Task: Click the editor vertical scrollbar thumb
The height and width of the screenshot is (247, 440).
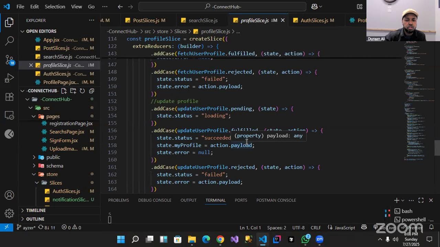Action: (x=437, y=148)
